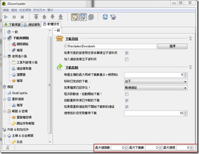Click the 一般 tab in settings panel
Screen dimensions: 199x154
click(x=57, y=30)
